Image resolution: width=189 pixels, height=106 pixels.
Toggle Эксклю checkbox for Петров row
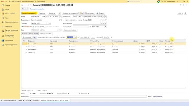point(159,52)
